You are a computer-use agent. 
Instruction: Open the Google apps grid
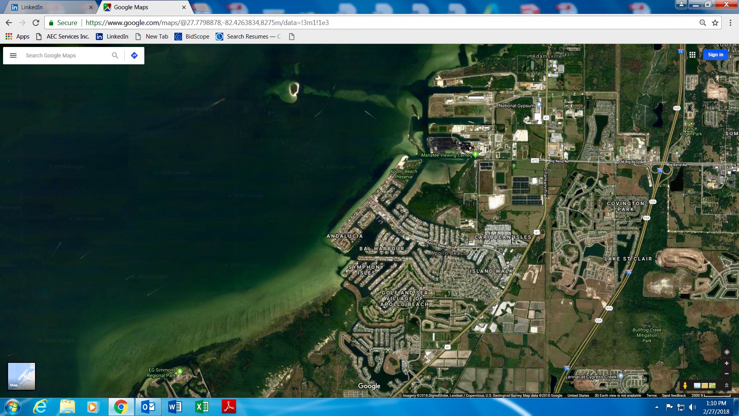692,55
